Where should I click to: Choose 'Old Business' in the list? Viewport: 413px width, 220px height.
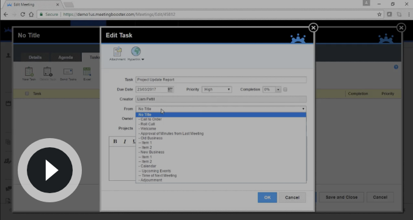221,138
